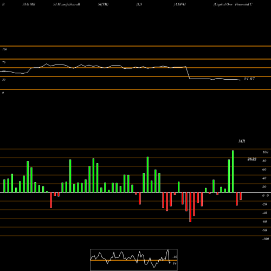Click the MR axis label 60
Screen dimensions: 271x271
click(x=264, y=170)
